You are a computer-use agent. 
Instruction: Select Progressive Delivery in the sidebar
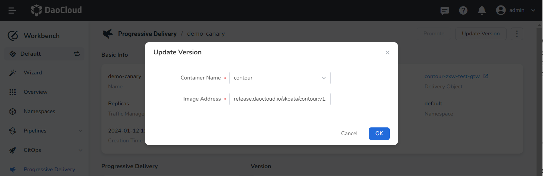pyautogui.click(x=49, y=169)
